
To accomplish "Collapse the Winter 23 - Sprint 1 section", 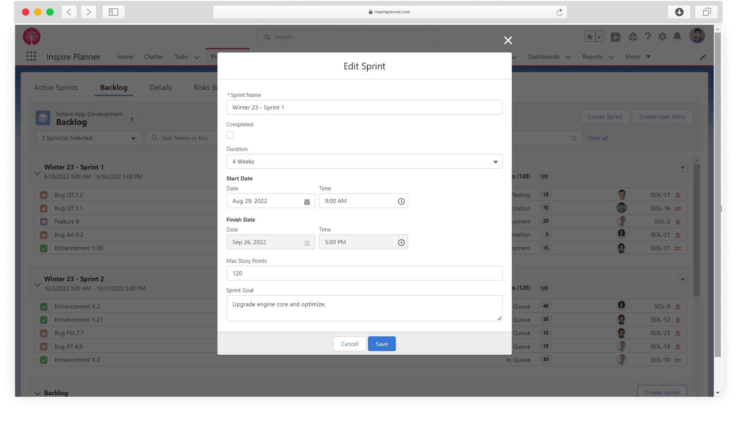I will pos(37,173).
